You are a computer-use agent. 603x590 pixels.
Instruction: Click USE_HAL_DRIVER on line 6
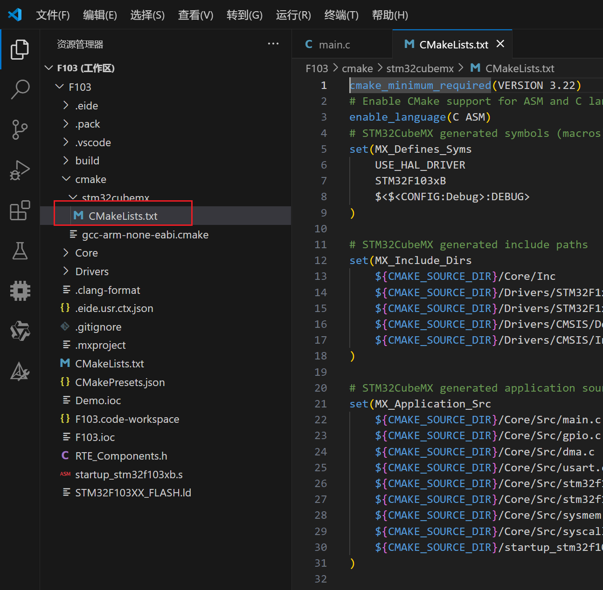point(420,165)
